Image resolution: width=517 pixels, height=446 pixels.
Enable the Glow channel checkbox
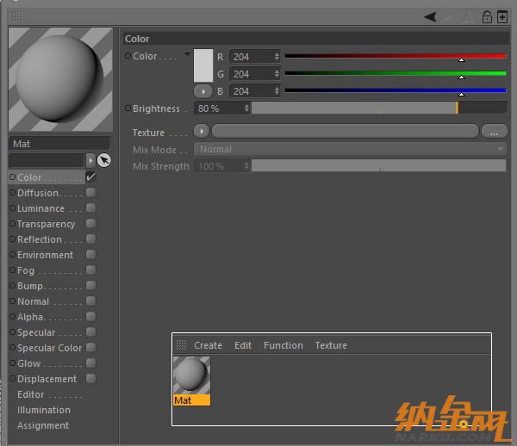click(90, 362)
